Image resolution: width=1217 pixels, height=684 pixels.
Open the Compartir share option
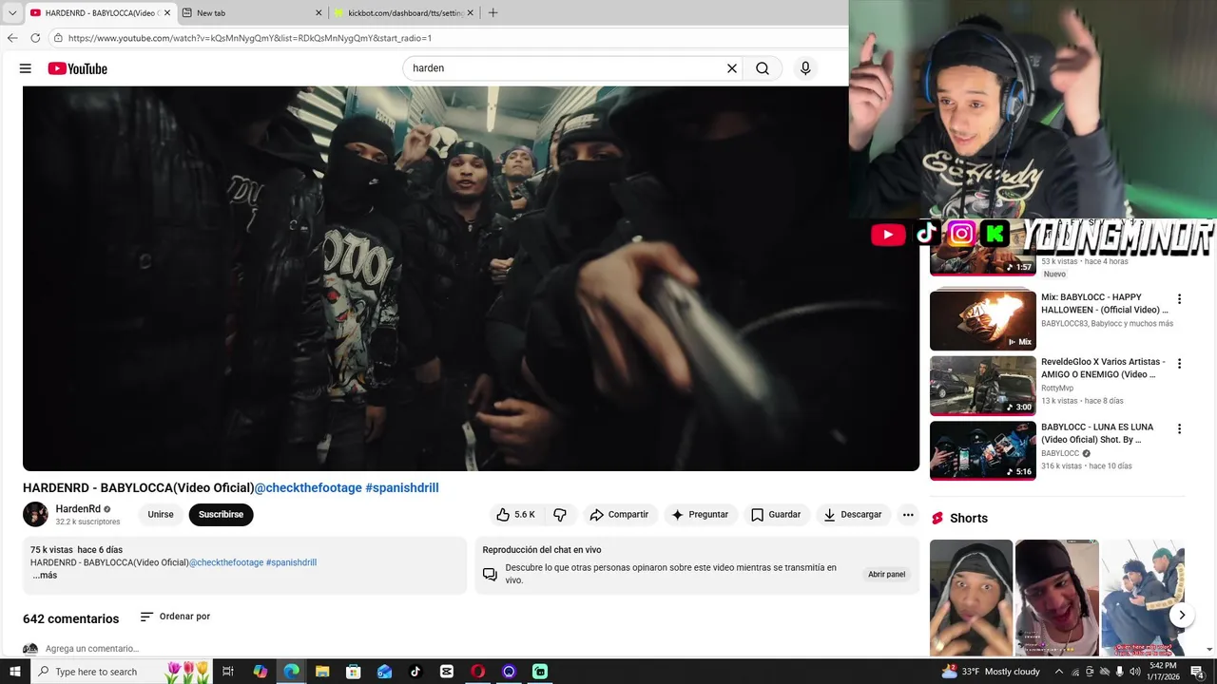[619, 515]
